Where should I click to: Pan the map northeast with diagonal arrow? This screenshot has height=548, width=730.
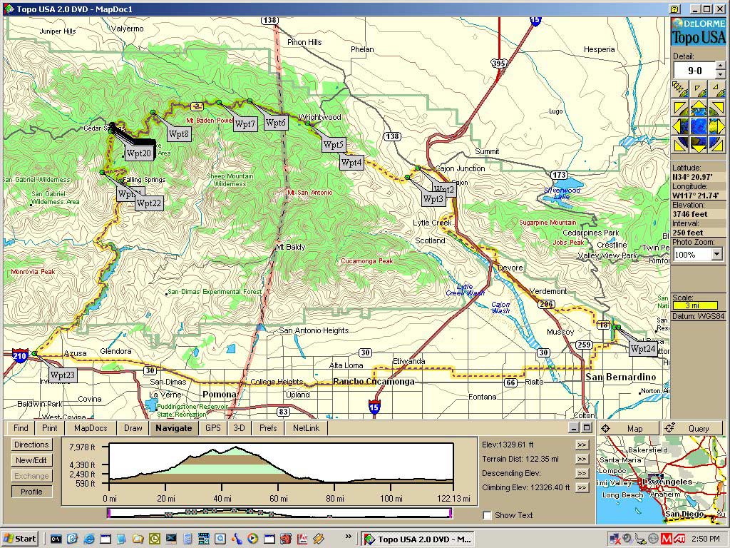pos(719,107)
